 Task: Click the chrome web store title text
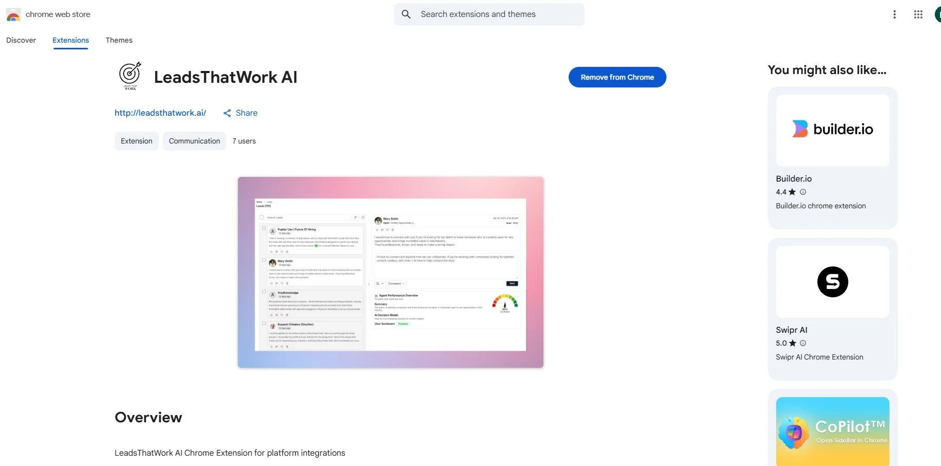point(58,14)
